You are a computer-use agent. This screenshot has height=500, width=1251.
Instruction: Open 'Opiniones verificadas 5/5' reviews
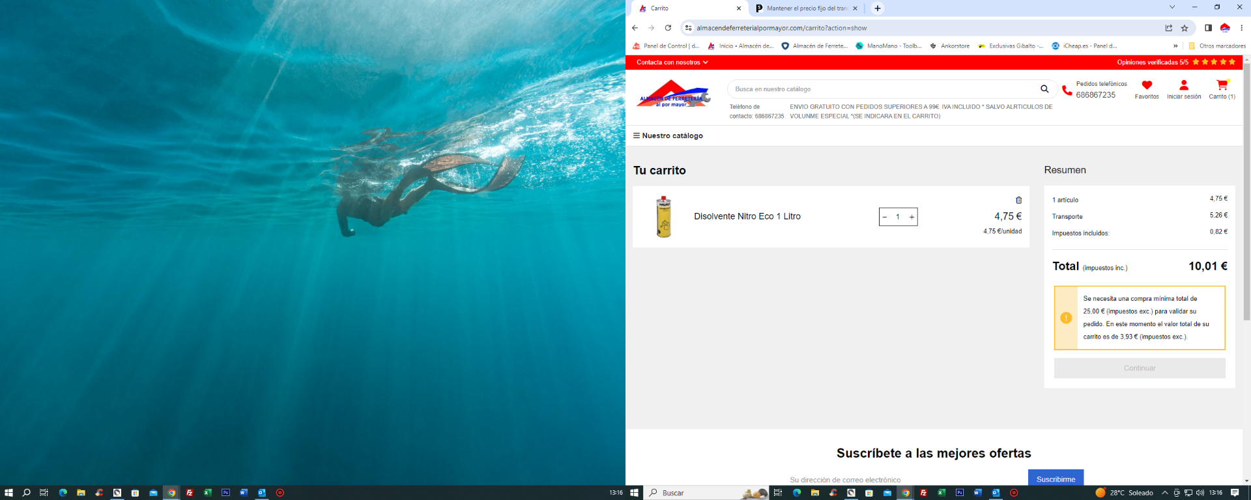(1176, 62)
